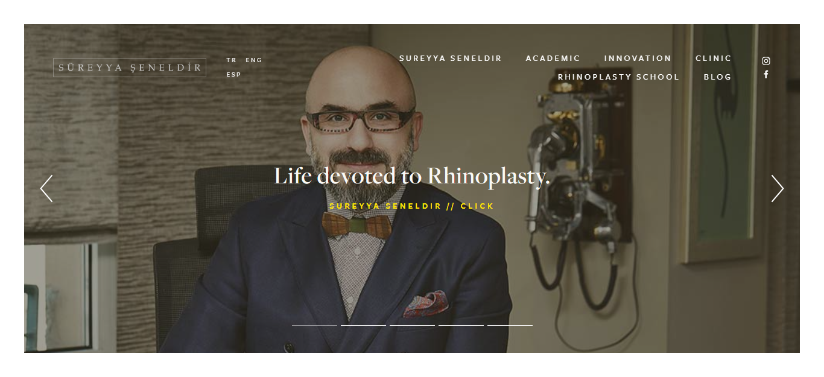824x377 pixels.
Task: Open the Sureyya Seneldir menu item
Action: [x=451, y=59]
